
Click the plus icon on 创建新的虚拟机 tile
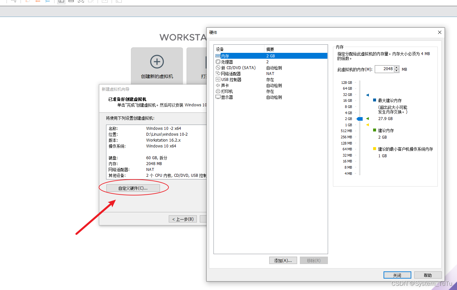[157, 62]
